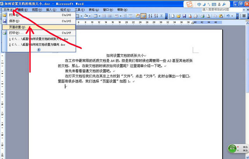The image size is (249, 159).
Task: Open Tables toolbar options handle
Action: pos(166,16)
